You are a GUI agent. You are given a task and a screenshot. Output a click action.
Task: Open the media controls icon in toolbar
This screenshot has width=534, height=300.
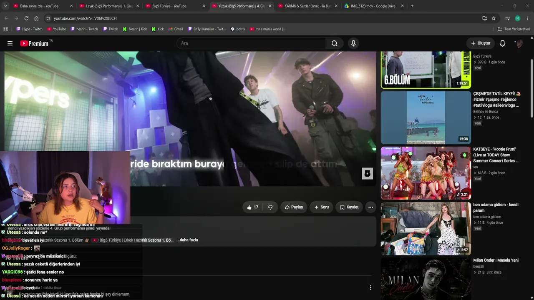point(507,18)
